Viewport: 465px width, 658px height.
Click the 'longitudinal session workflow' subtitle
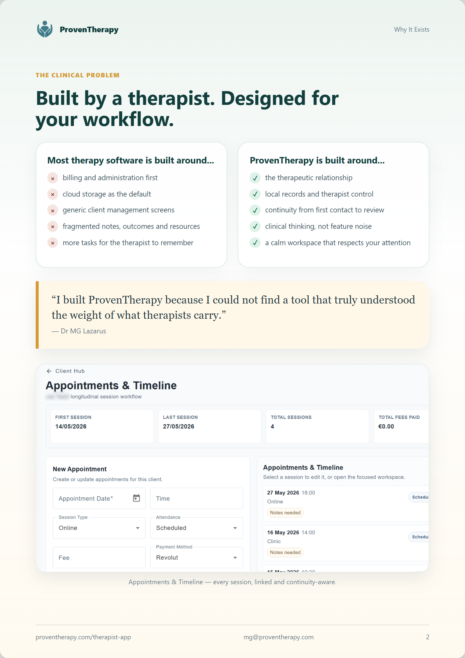pyautogui.click(x=106, y=397)
